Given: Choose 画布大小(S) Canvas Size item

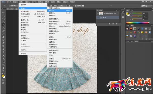Looking at the screenshot, I should 33,22.
